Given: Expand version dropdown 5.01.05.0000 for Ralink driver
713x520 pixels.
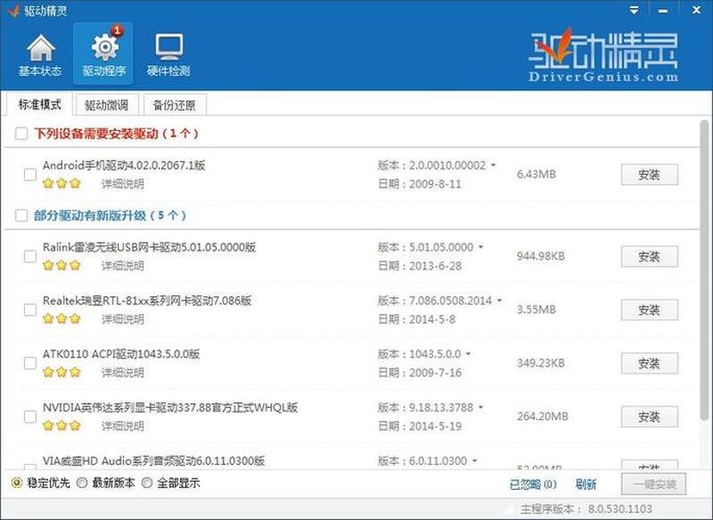Looking at the screenshot, I should 480,247.
